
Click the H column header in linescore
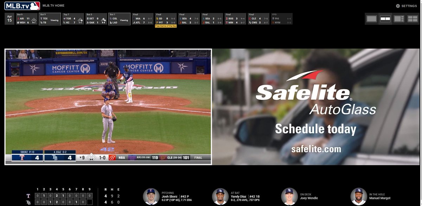[x=112, y=189]
